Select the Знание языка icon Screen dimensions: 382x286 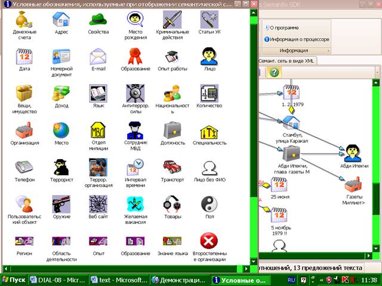pos(172,241)
